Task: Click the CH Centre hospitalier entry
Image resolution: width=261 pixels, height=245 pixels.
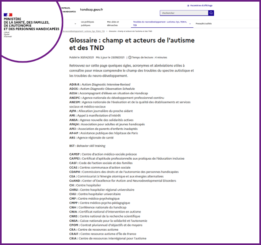Action: tap(85, 185)
